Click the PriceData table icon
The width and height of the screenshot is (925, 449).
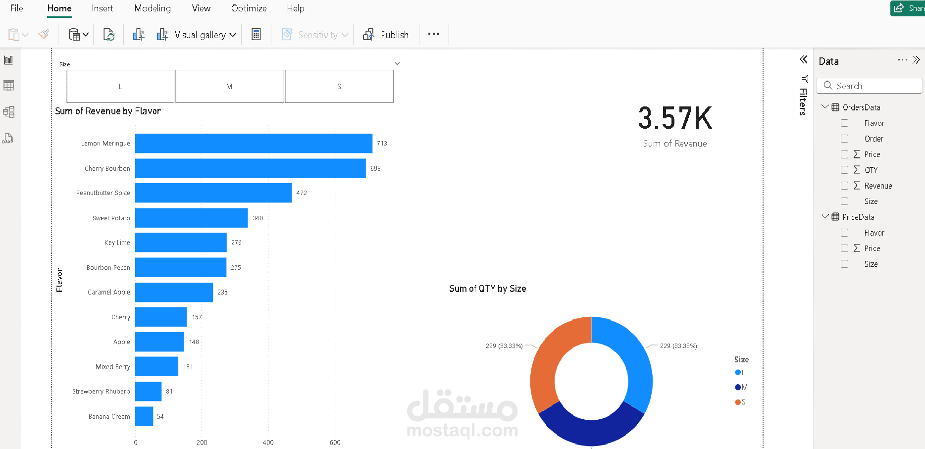(835, 217)
